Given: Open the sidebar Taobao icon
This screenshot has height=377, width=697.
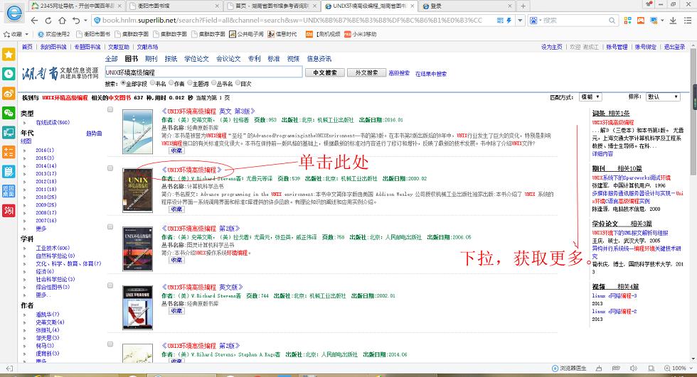Looking at the screenshot, I should [9, 210].
